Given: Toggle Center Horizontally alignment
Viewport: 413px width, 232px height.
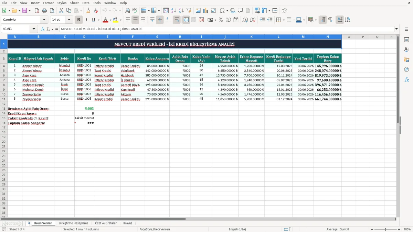Looking at the screenshot, I should pos(135,20).
